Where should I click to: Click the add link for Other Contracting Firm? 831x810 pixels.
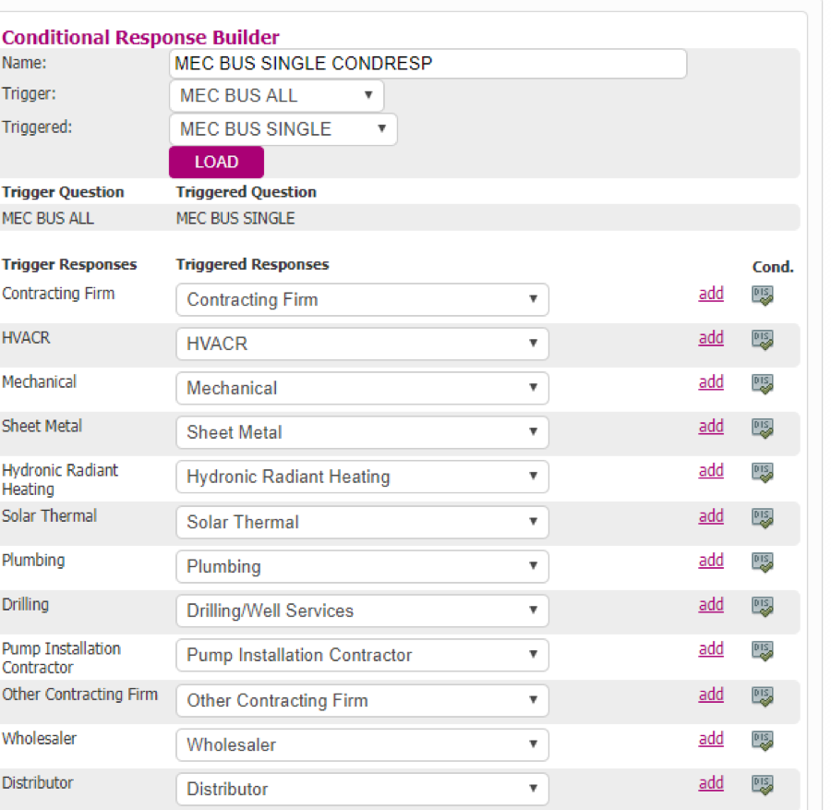(711, 695)
